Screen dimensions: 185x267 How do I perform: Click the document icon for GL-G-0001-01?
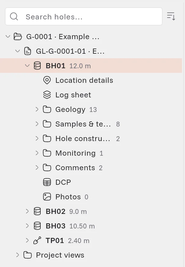(x=28, y=51)
